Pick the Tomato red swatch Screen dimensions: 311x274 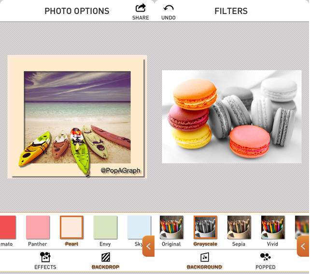pos(8,227)
